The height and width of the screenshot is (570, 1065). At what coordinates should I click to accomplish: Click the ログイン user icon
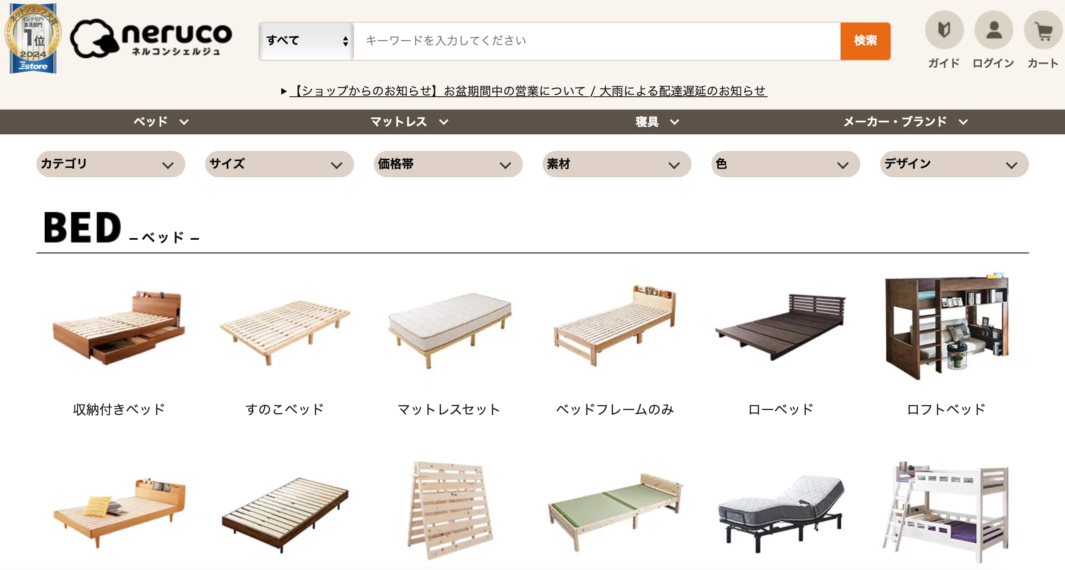993,30
